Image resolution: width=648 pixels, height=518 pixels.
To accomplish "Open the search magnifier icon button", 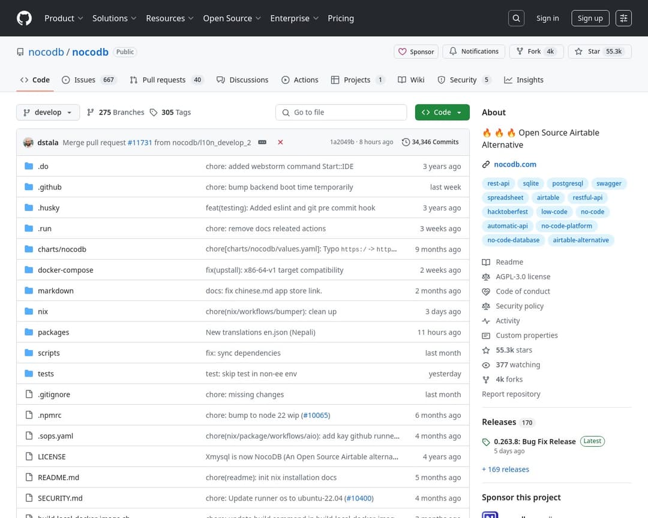I will (516, 18).
